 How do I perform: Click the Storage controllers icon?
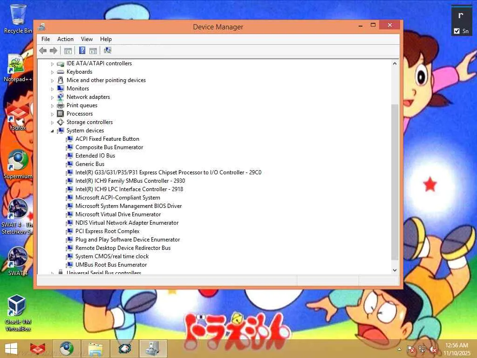pos(61,122)
